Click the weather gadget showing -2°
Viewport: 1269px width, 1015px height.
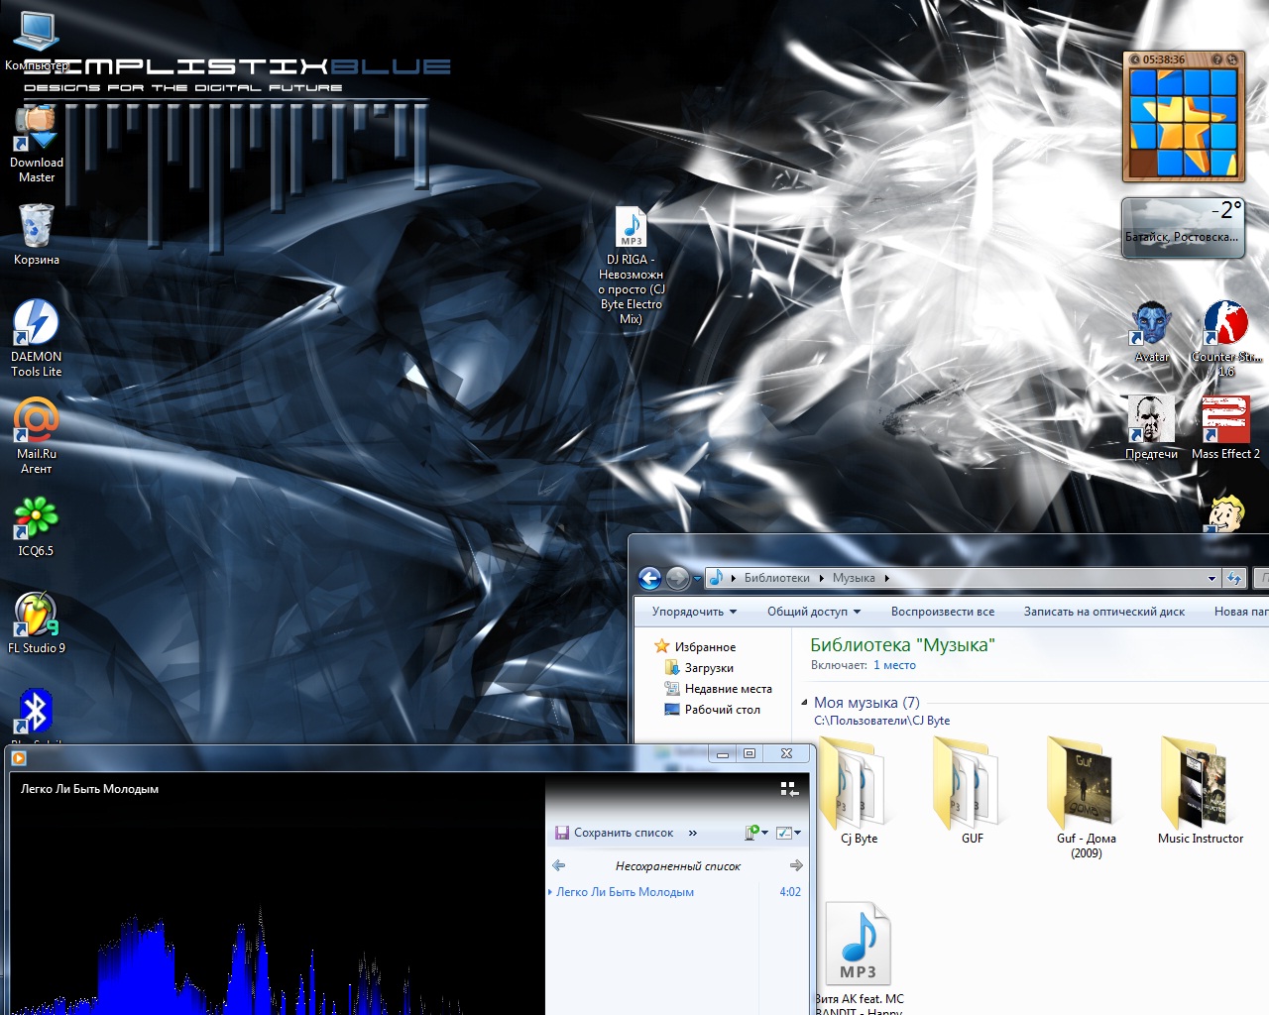click(1183, 227)
